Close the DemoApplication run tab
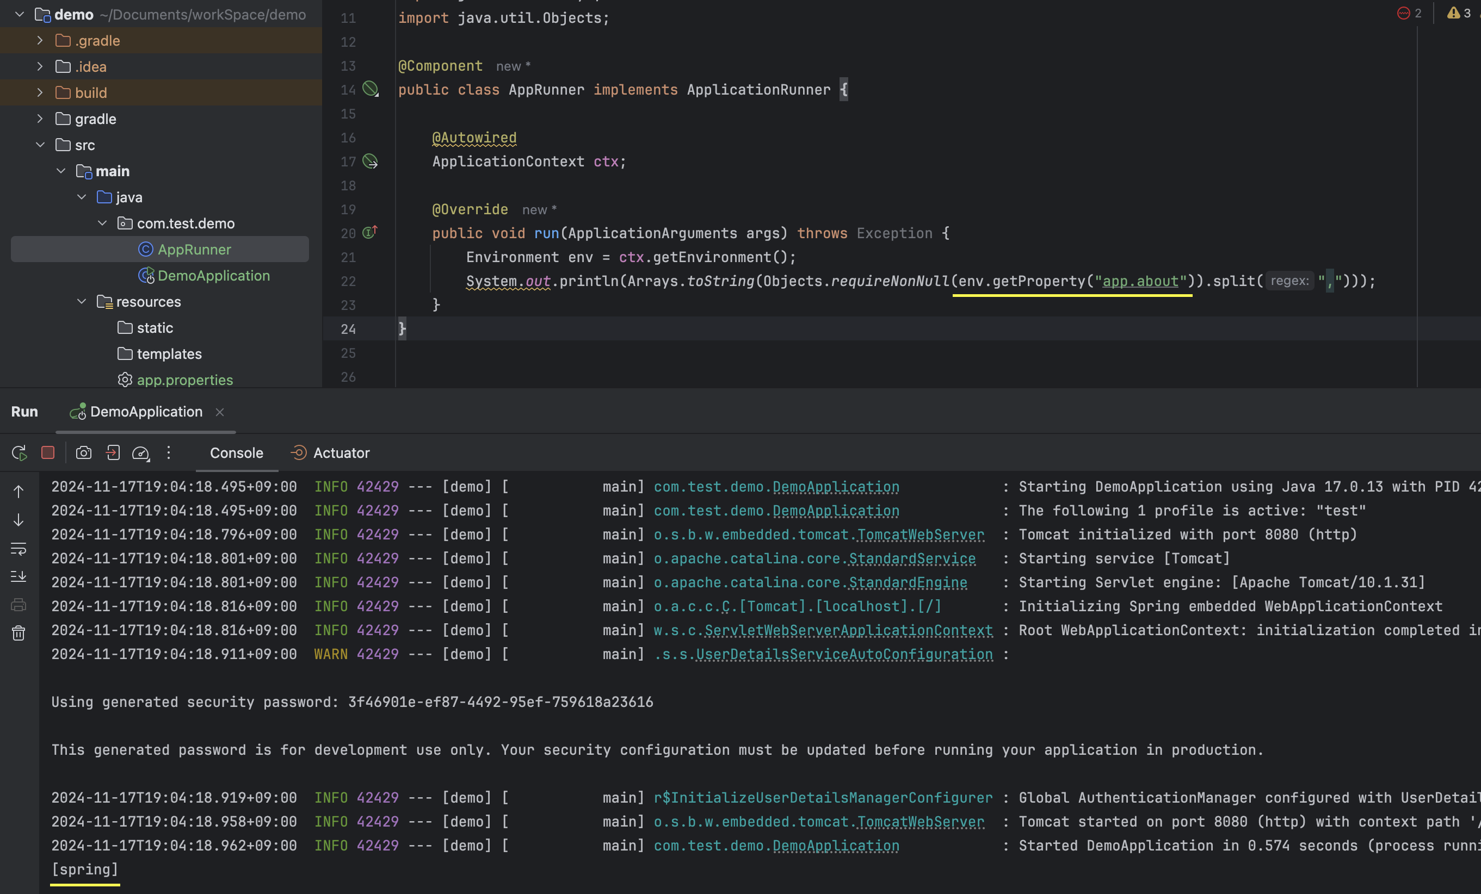The height and width of the screenshot is (894, 1481). pos(220,412)
